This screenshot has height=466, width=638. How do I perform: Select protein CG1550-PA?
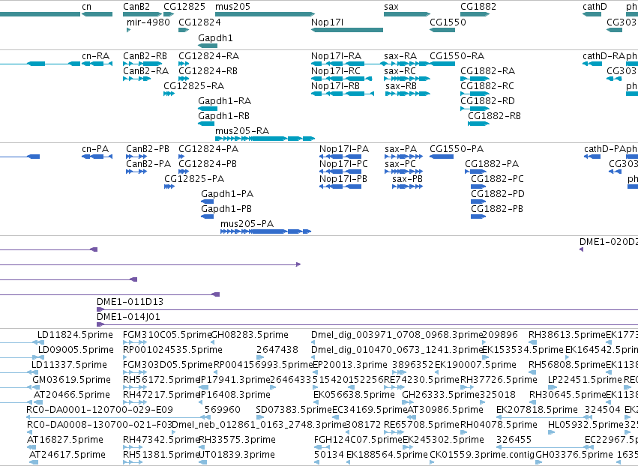[x=457, y=149]
